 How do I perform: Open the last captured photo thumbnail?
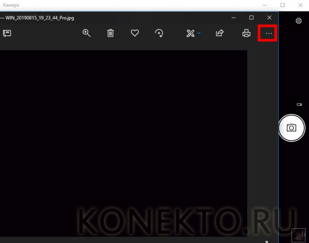coord(298,235)
